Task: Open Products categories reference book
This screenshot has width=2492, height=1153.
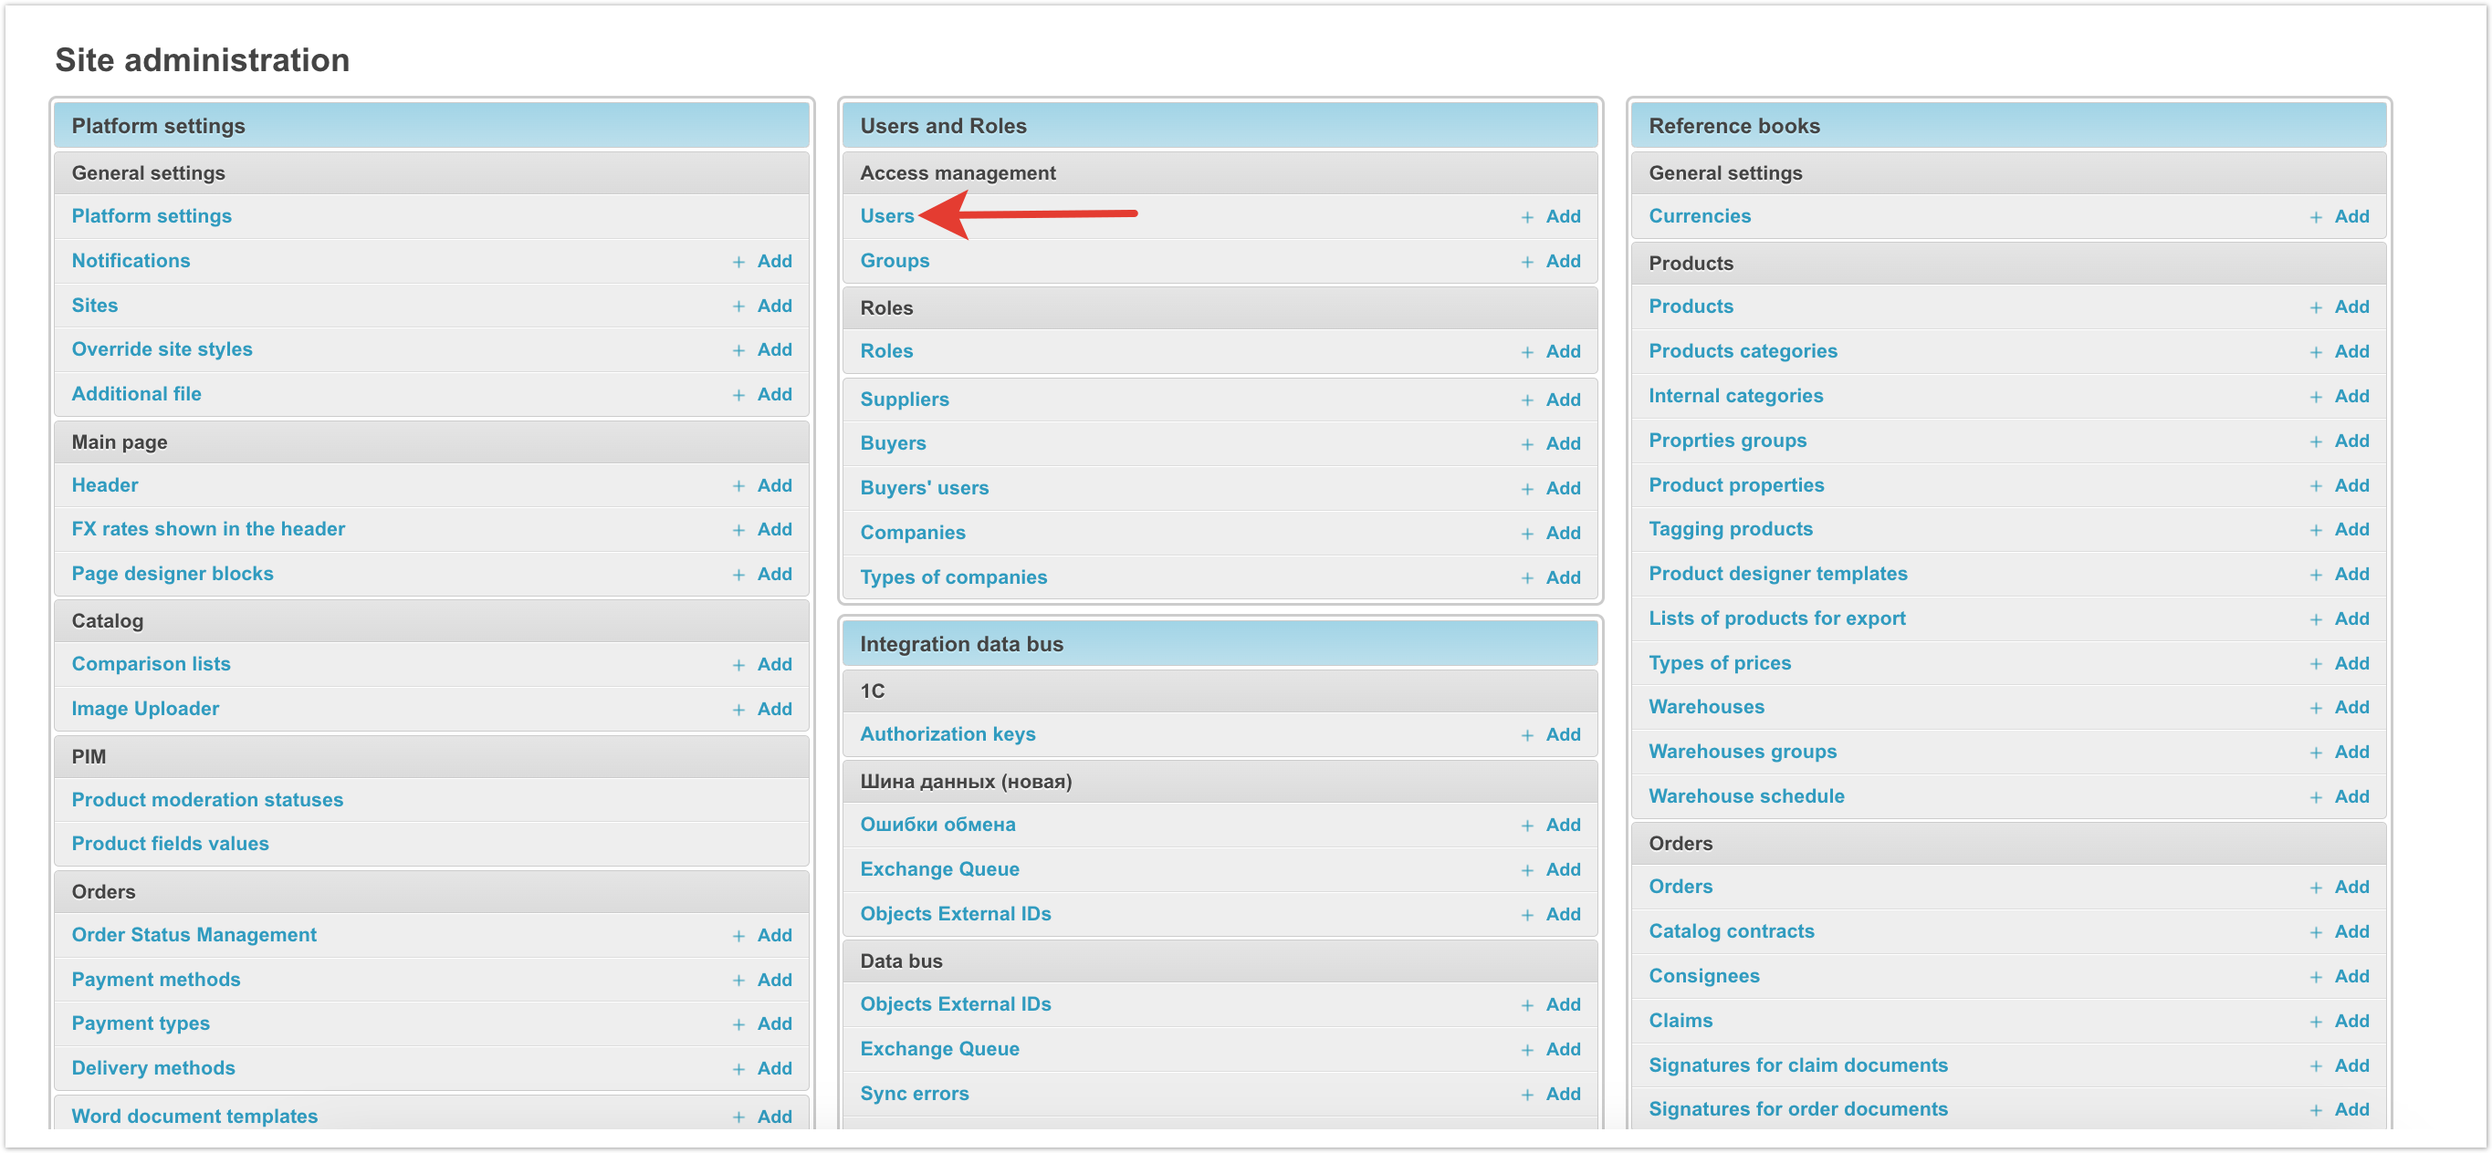Action: 1742,351
